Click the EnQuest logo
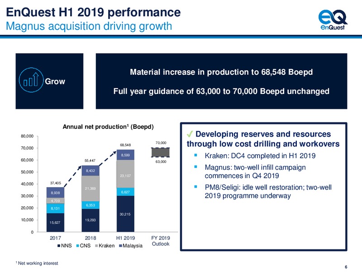Screen dimensions: 362x272 coord(333,20)
